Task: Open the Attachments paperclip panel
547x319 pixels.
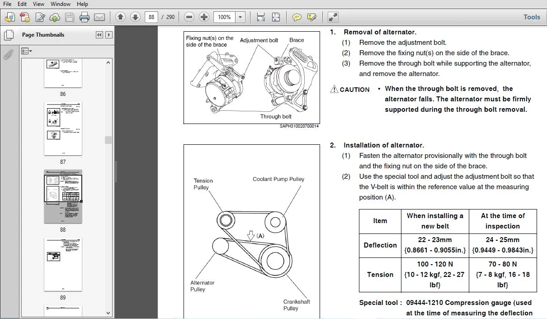Action: (x=8, y=55)
